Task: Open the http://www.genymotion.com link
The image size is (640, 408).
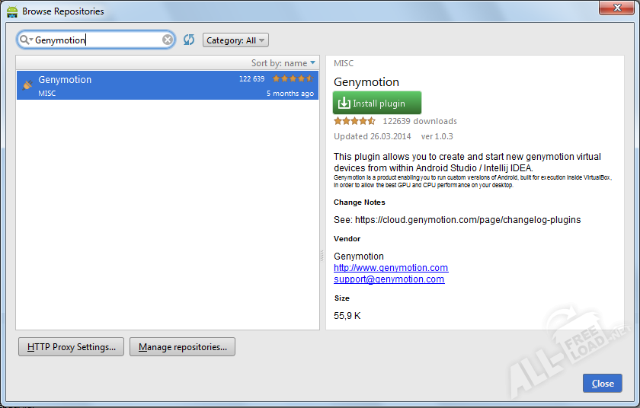Action: click(x=391, y=268)
